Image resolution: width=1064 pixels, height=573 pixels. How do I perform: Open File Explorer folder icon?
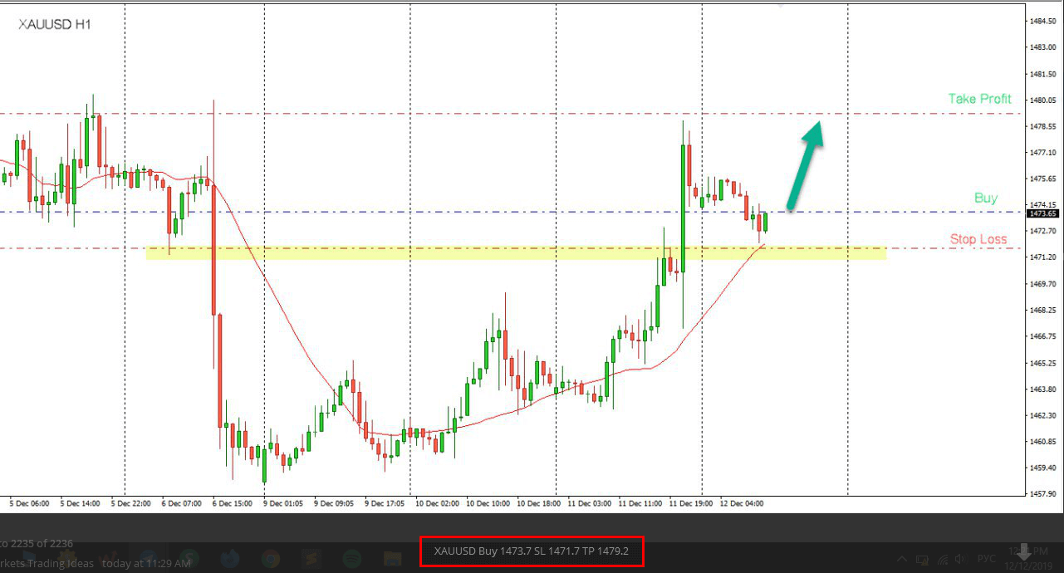click(392, 559)
